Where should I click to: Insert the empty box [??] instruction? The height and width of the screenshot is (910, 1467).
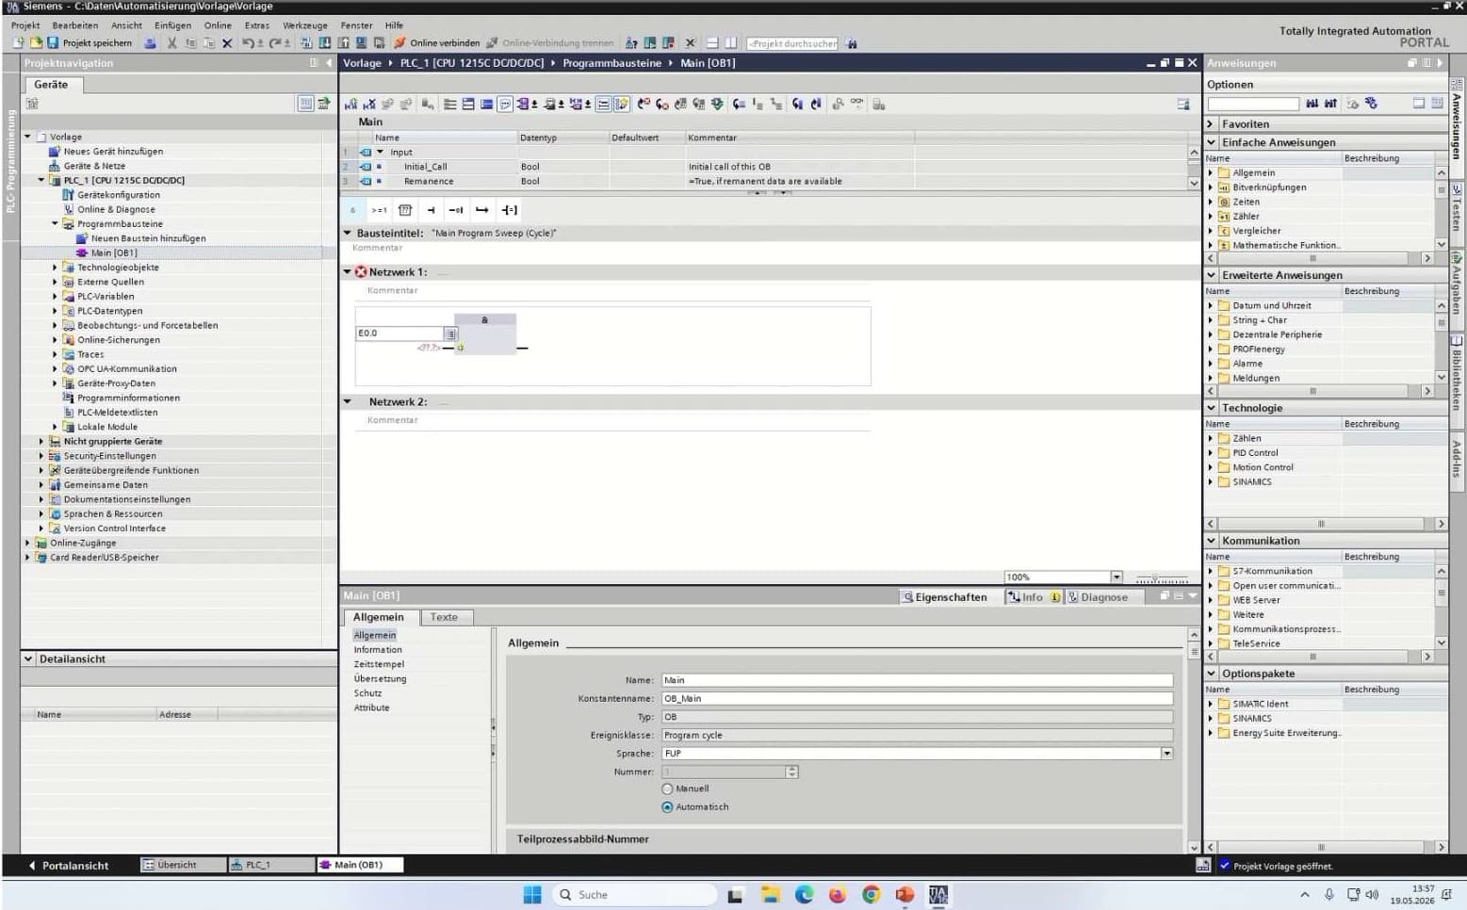pos(405,210)
